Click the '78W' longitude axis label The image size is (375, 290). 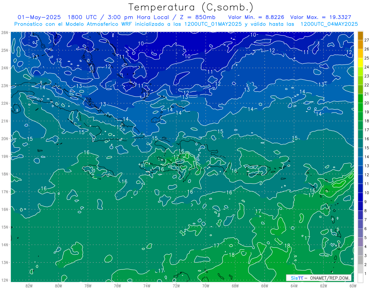coord(88,285)
